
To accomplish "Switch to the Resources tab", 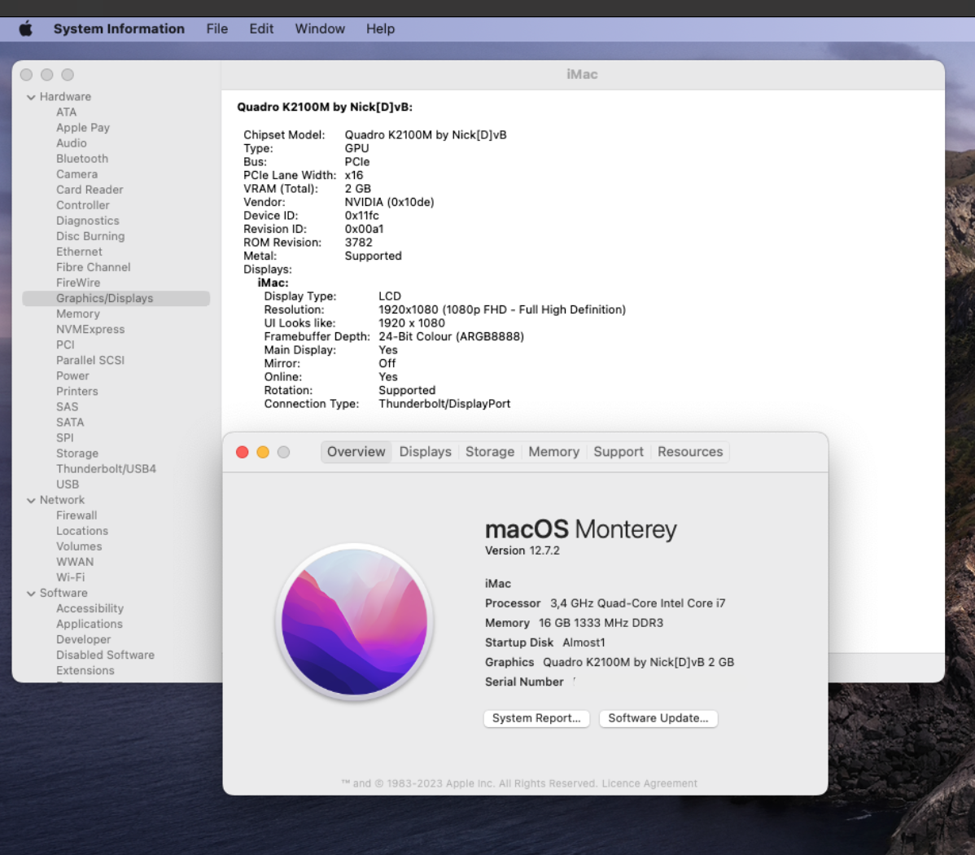I will [690, 452].
